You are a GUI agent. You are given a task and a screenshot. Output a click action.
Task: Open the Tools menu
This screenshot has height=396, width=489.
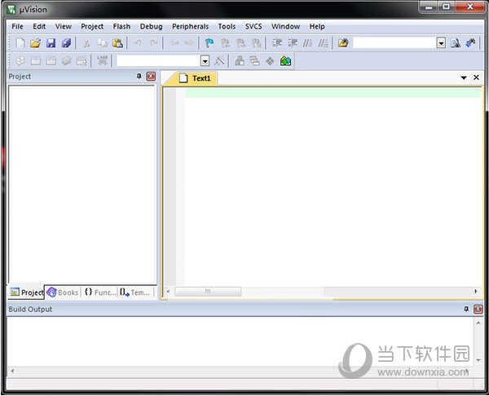(227, 27)
